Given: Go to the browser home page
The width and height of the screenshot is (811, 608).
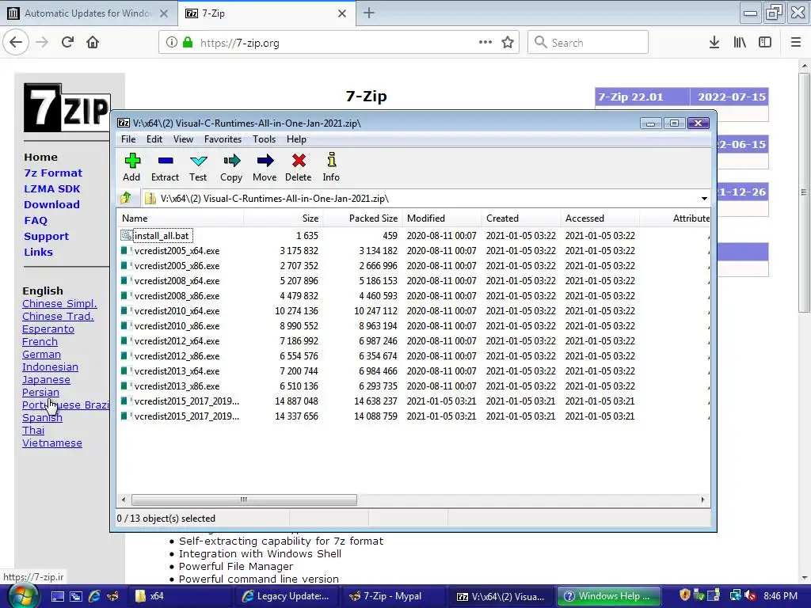Looking at the screenshot, I should [93, 43].
